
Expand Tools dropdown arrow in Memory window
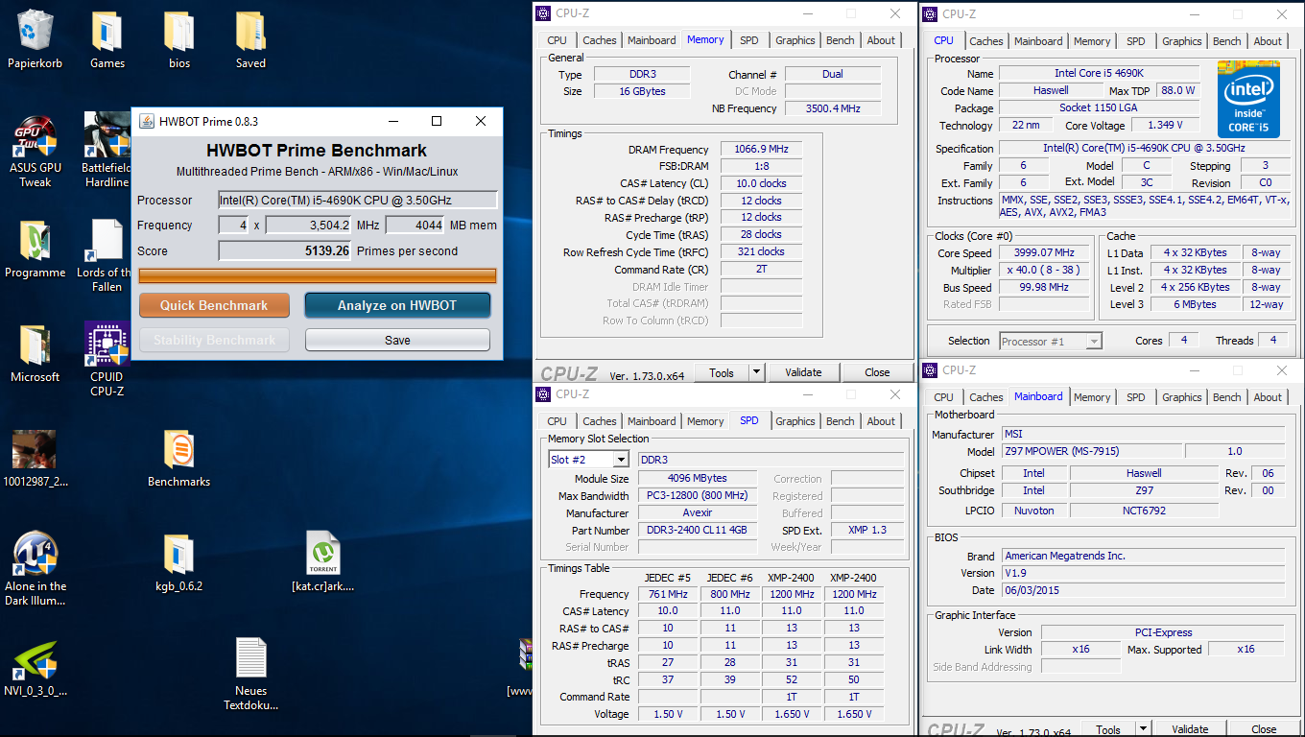(756, 372)
